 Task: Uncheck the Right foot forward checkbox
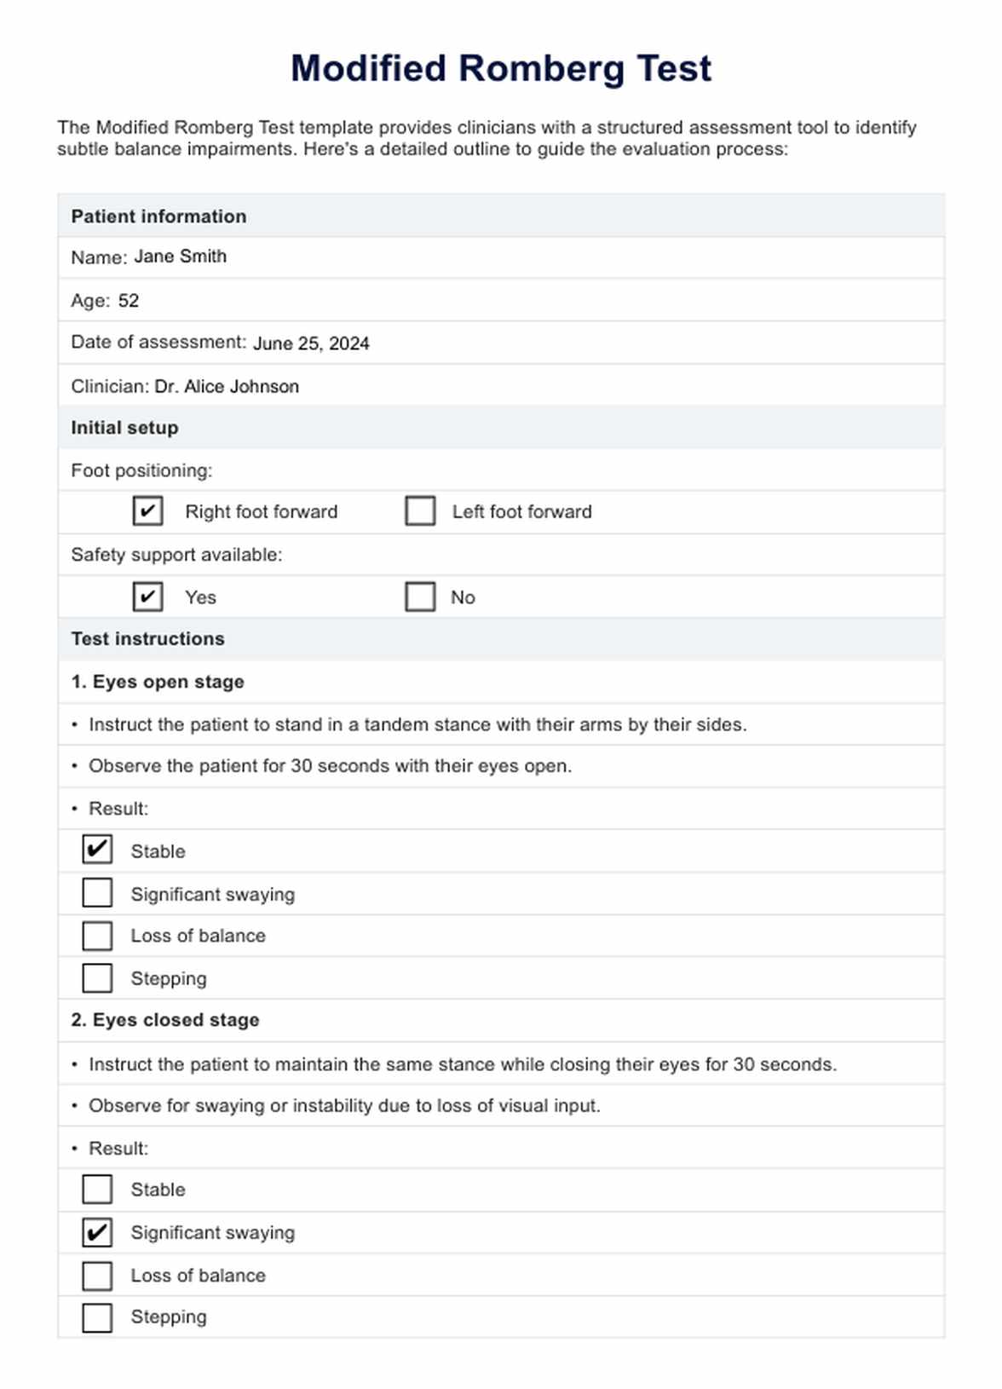pyautogui.click(x=147, y=511)
